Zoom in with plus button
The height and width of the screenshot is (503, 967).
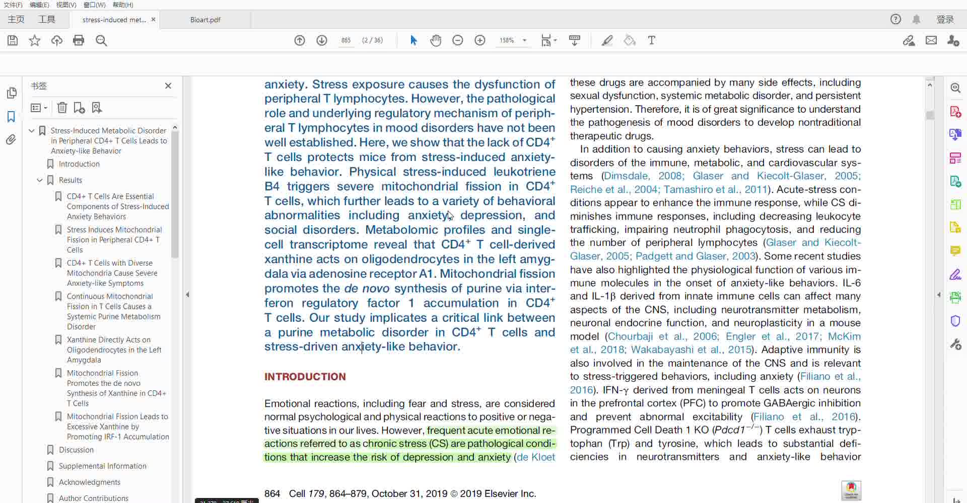(x=480, y=40)
